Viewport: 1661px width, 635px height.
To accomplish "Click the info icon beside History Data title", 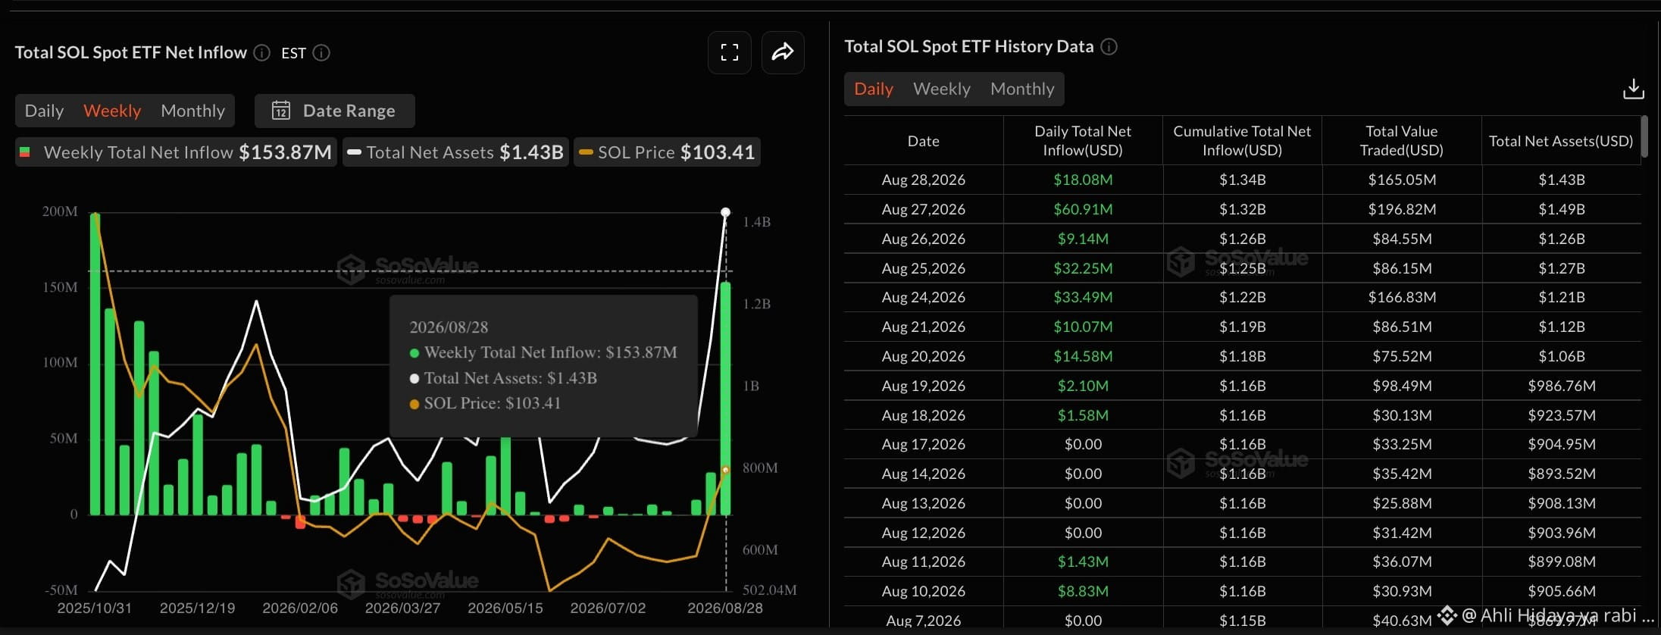I will tap(1109, 47).
